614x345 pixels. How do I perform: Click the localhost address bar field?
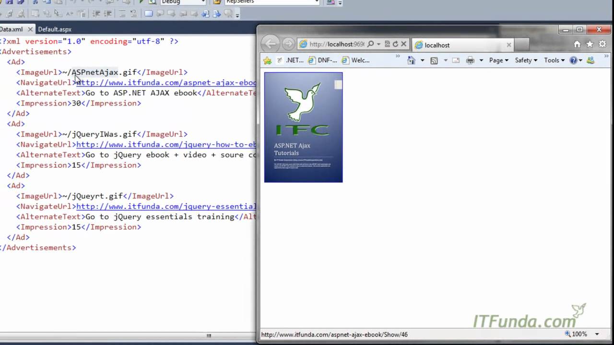pyautogui.click(x=336, y=44)
